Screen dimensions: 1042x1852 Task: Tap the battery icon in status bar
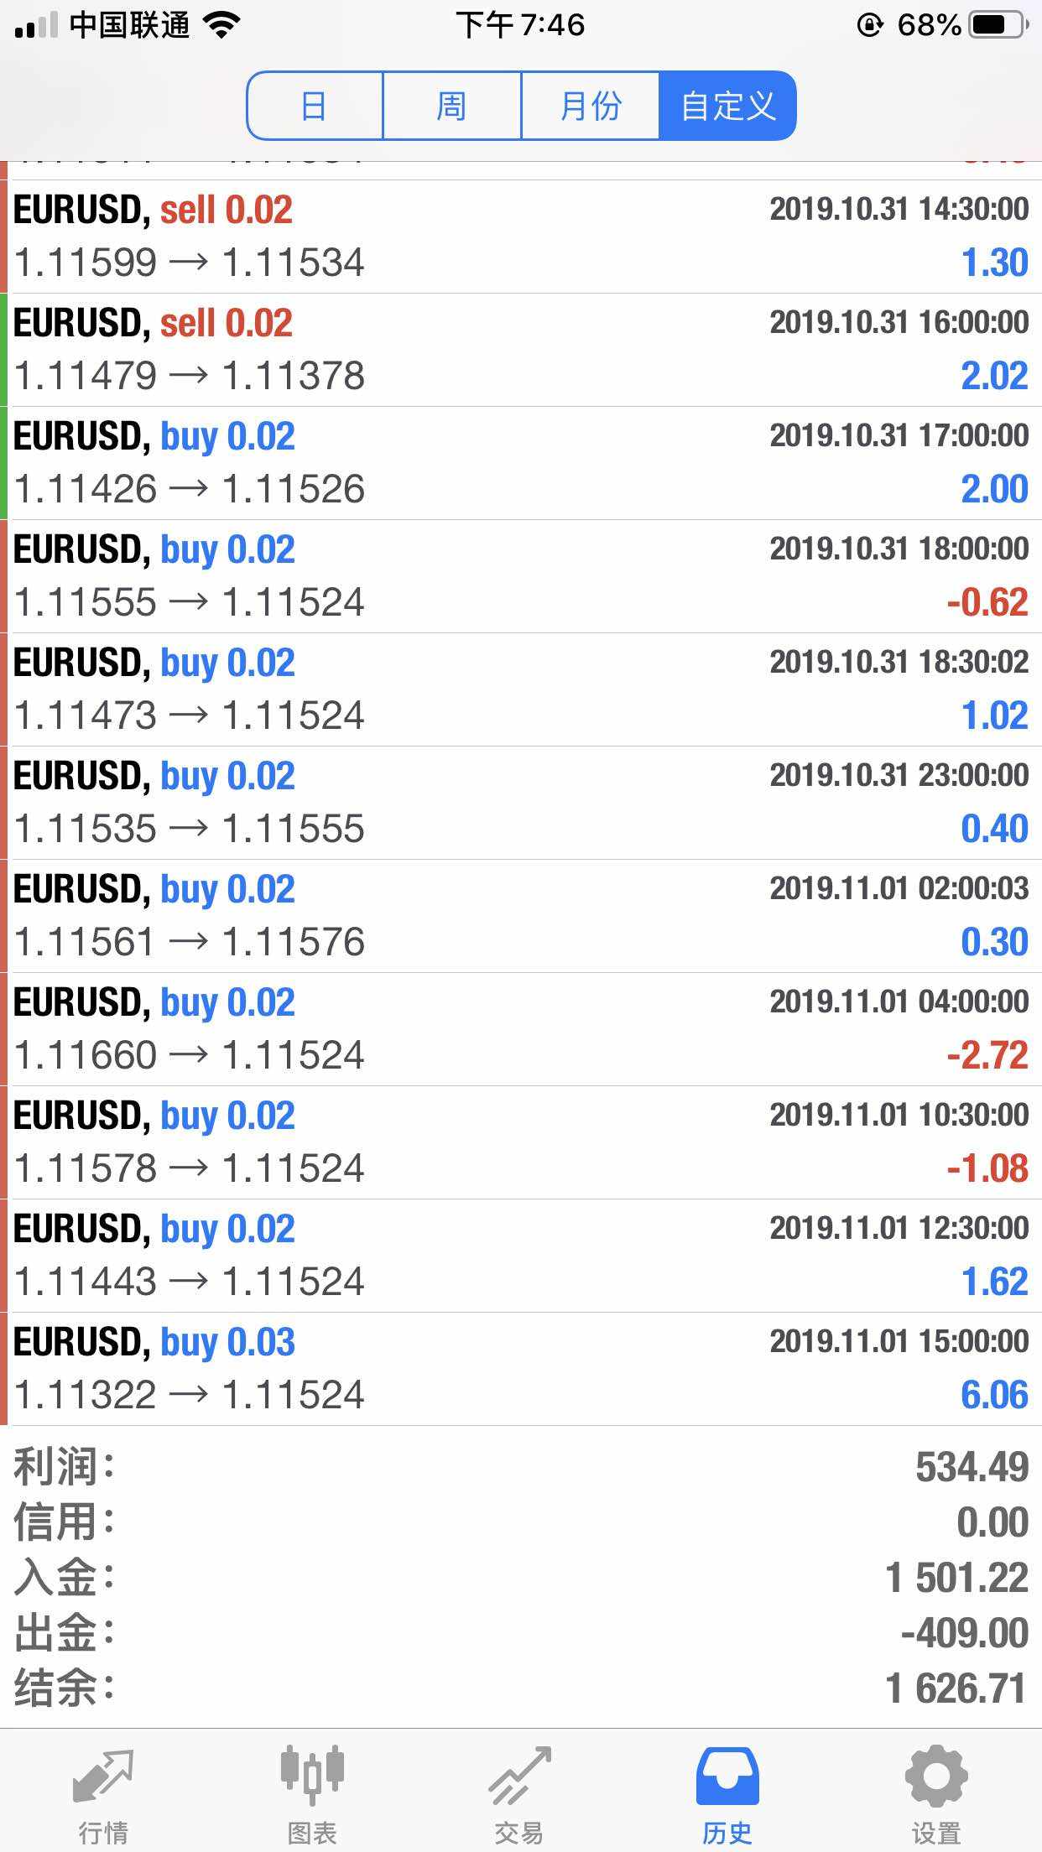pyautogui.click(x=998, y=25)
